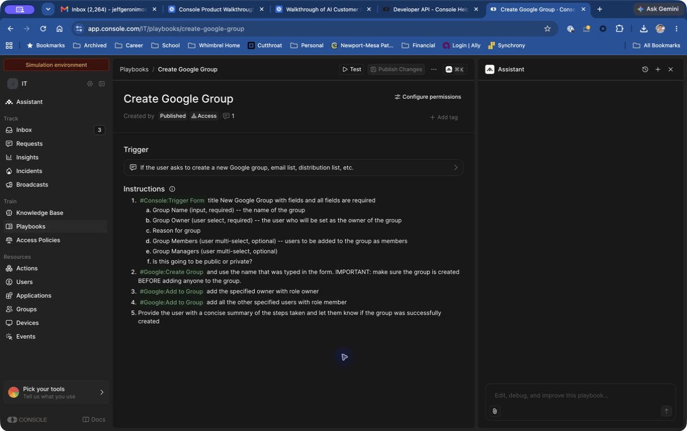Click Publish Changes button
This screenshot has height=431, width=687.
click(x=396, y=69)
